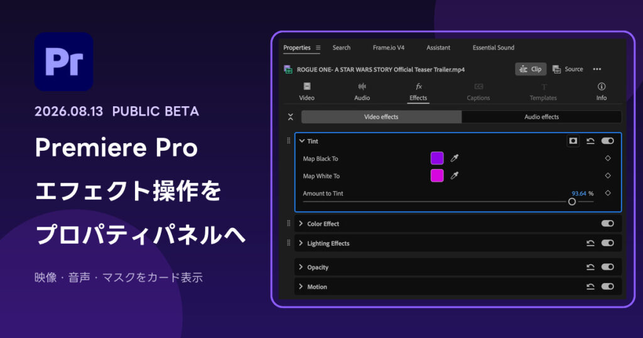The height and width of the screenshot is (338, 643).
Task: Grab the Tint card drag handle
Action: [289, 141]
